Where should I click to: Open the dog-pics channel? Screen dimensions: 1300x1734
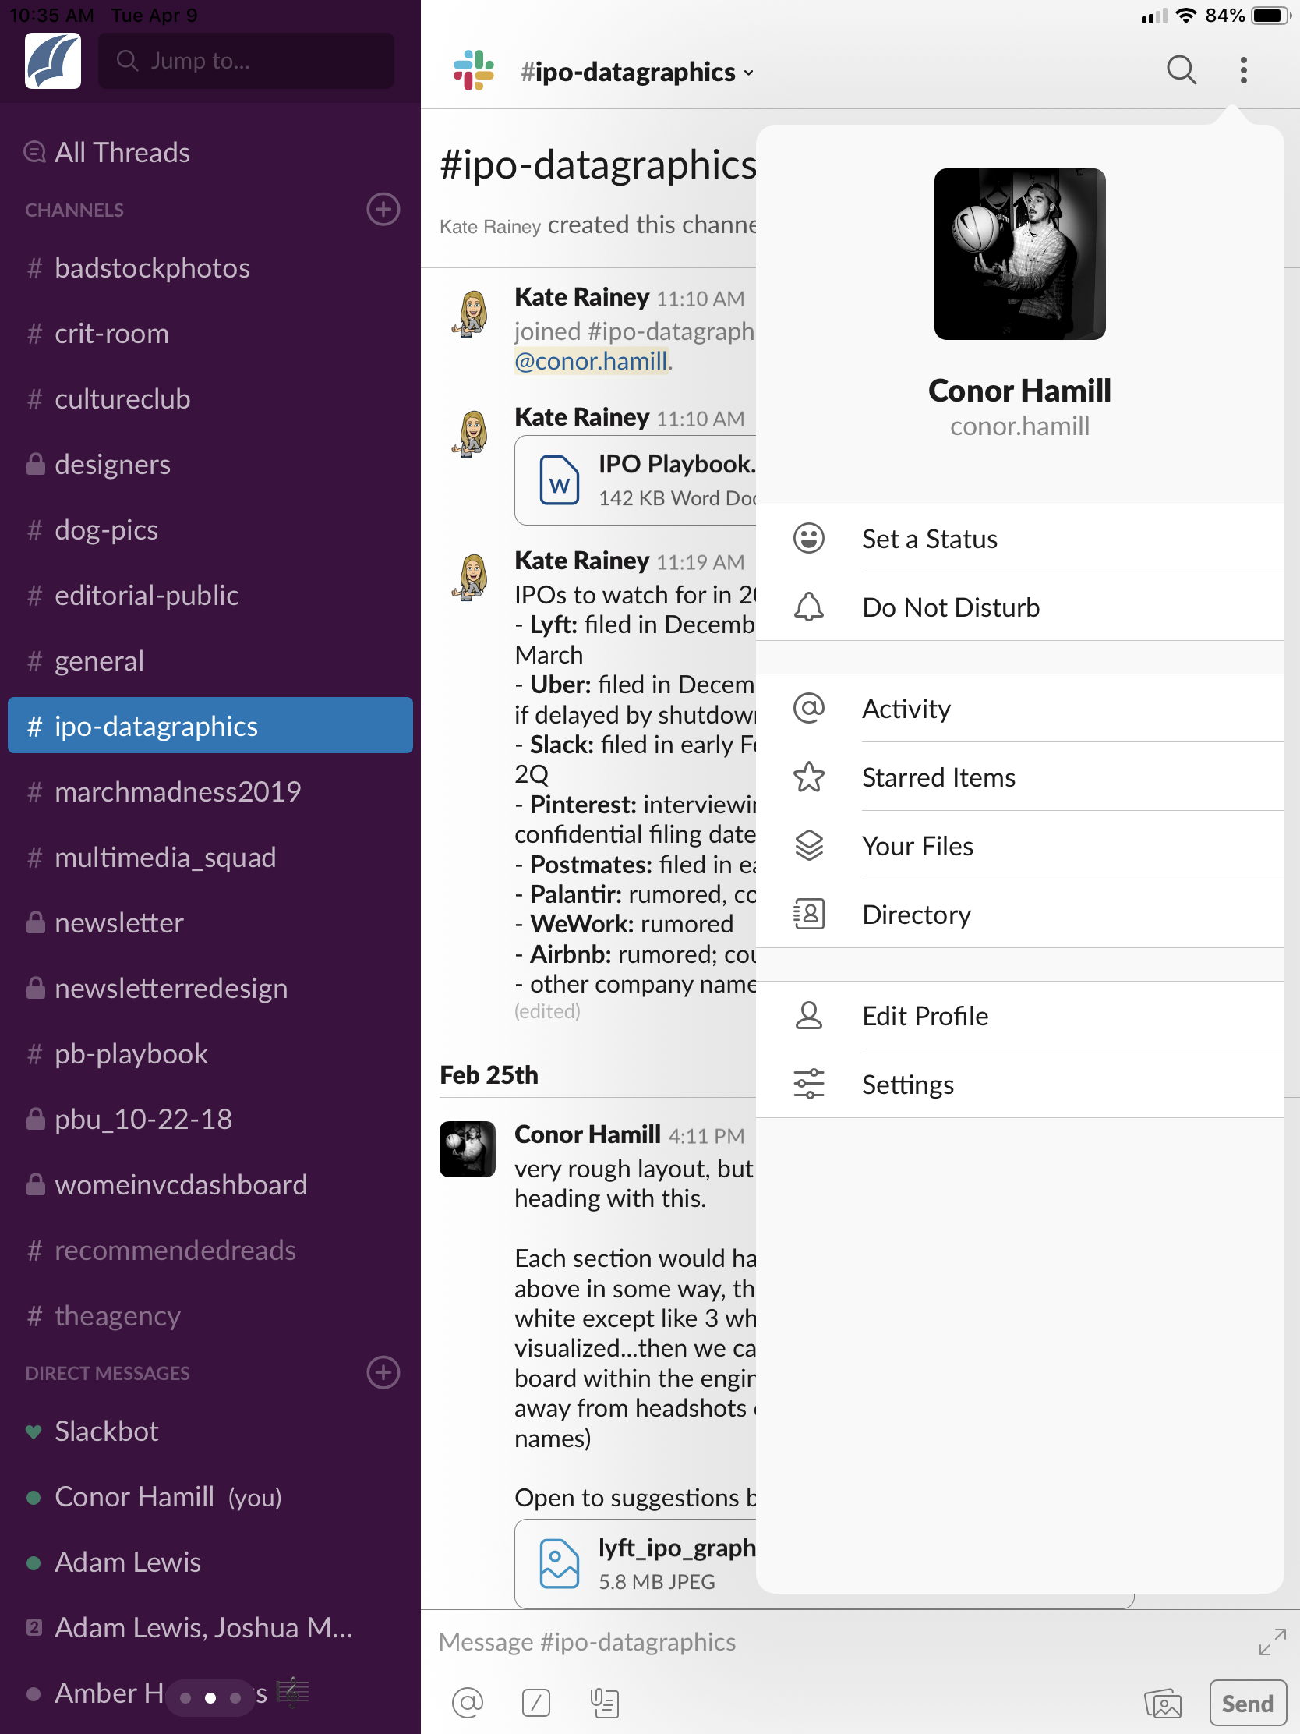210,530
